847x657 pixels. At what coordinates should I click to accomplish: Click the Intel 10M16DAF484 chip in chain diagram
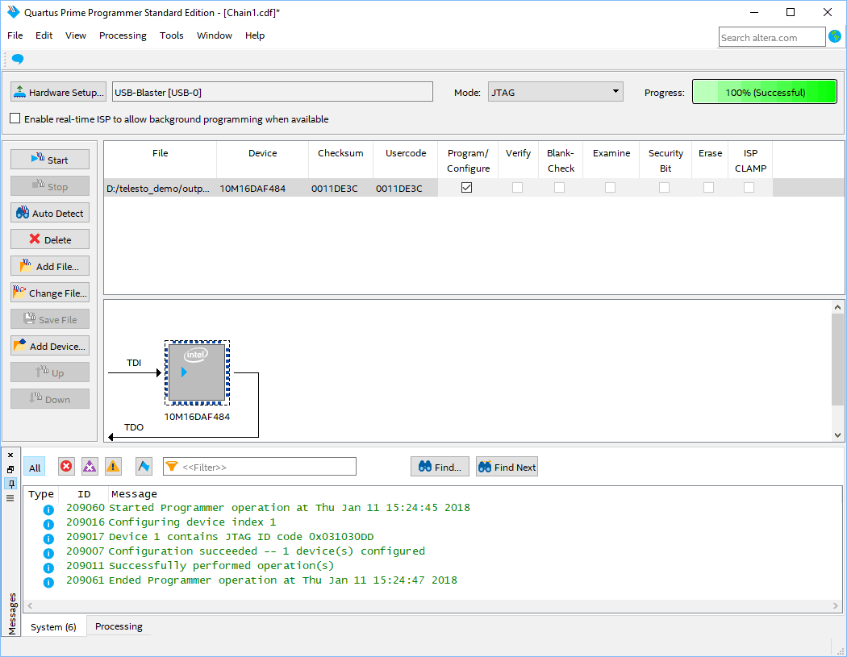(197, 372)
